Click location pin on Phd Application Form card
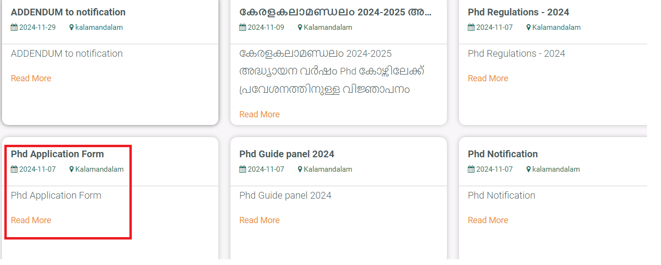661x265 pixels. coord(72,169)
